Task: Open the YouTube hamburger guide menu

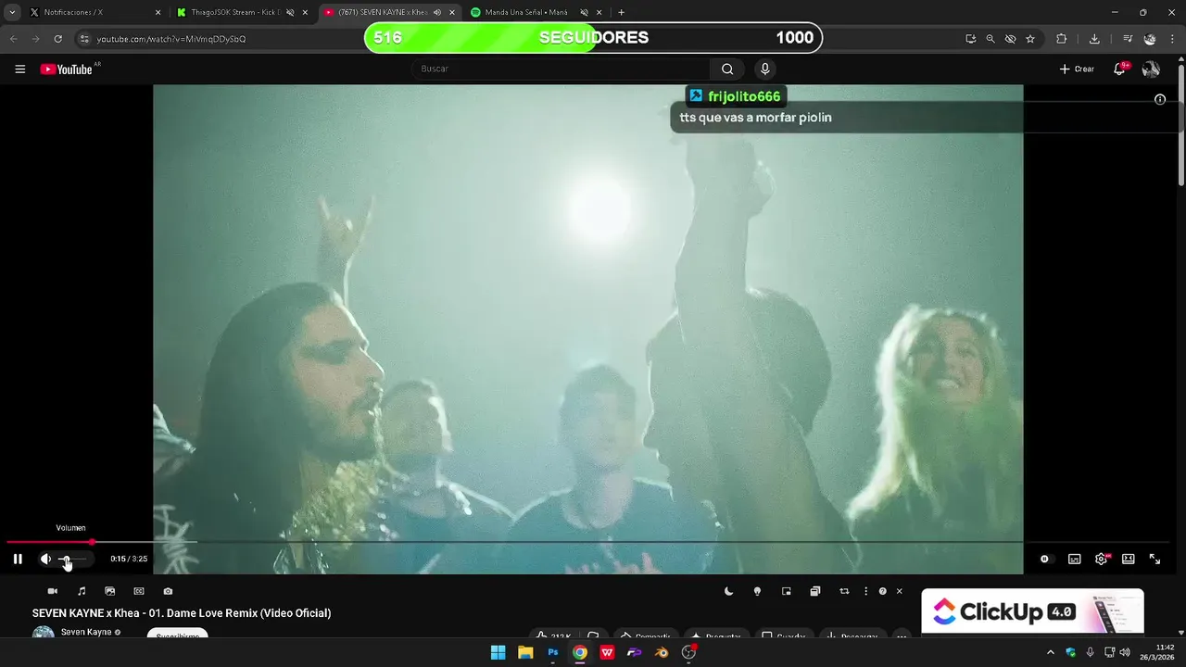Action: pyautogui.click(x=19, y=69)
